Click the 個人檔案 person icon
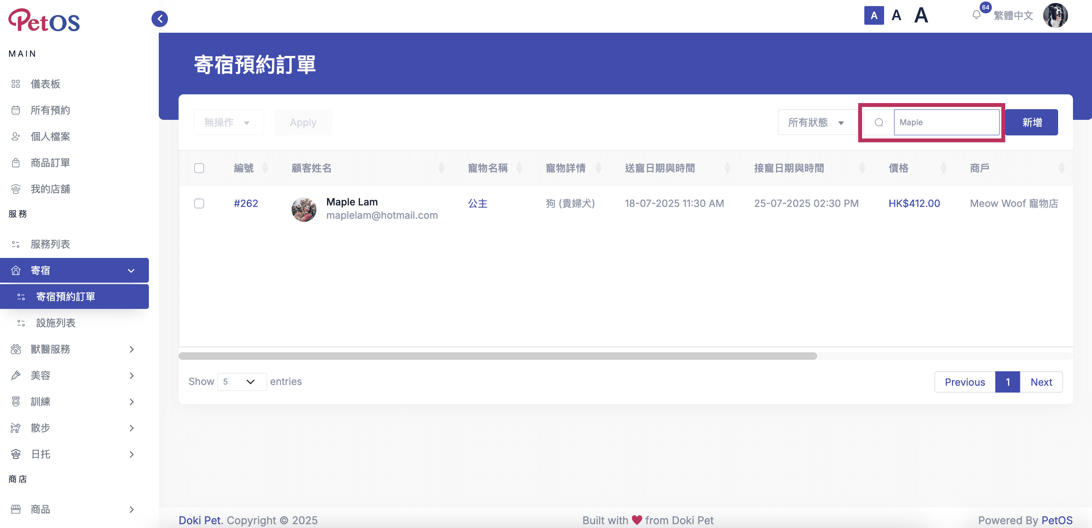This screenshot has height=528, width=1092. (x=16, y=136)
